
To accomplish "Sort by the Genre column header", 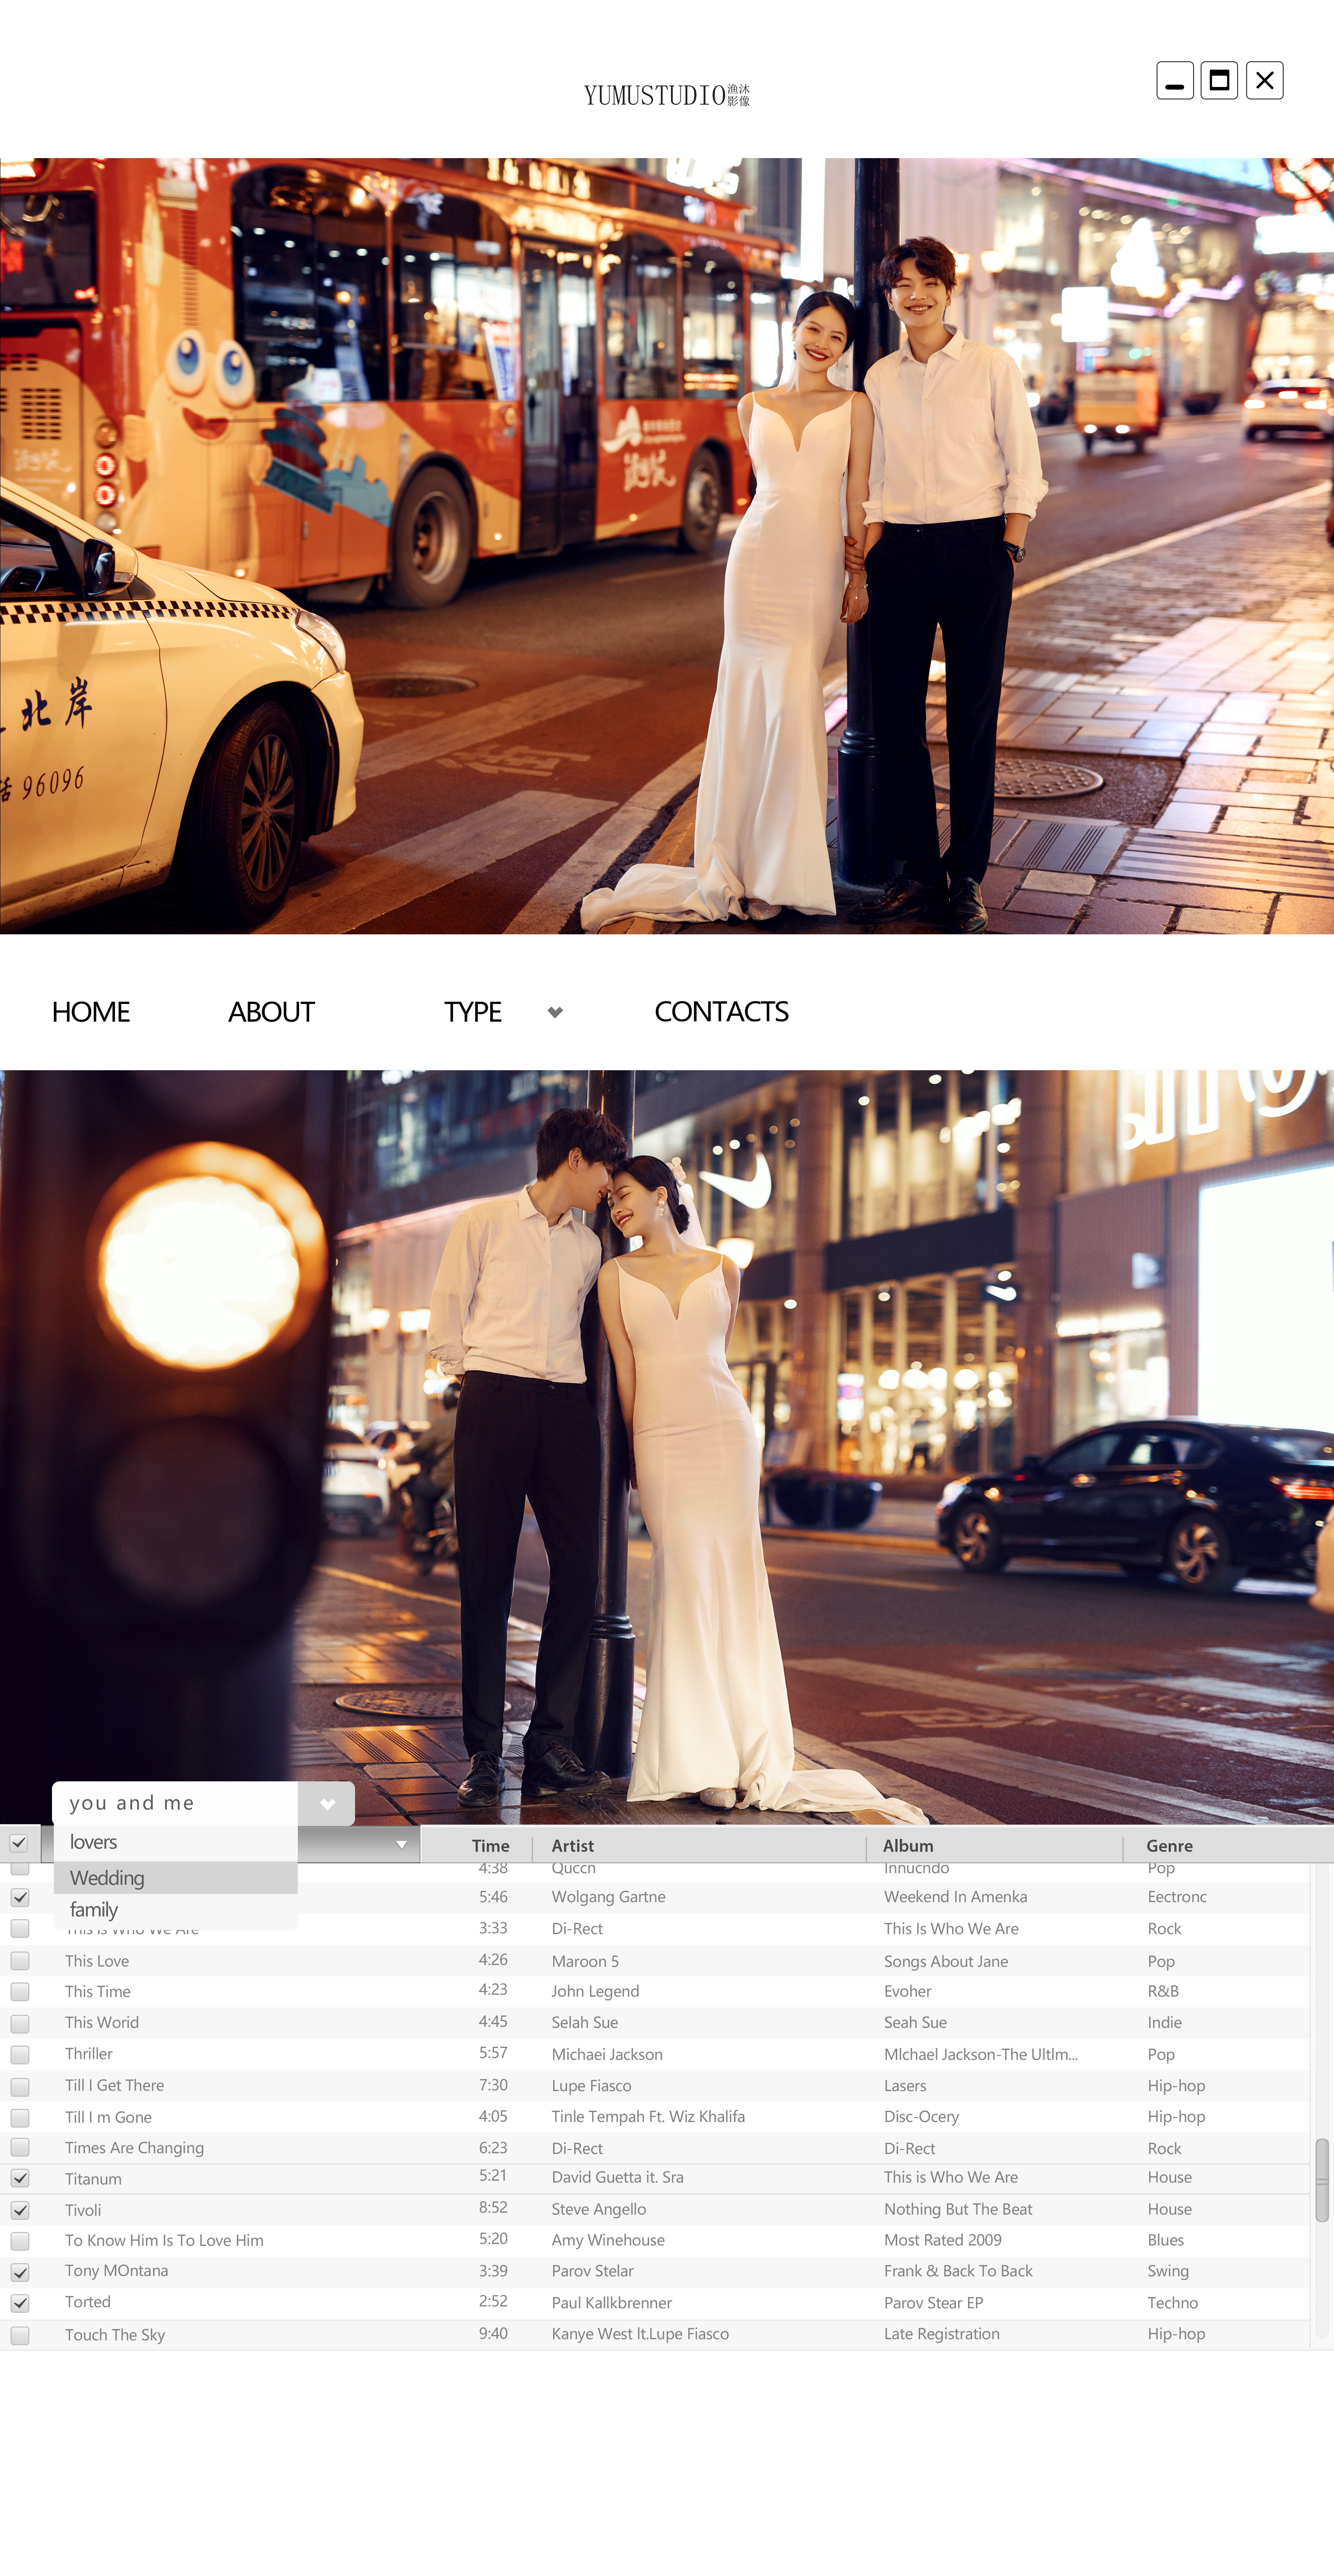I will pyautogui.click(x=1169, y=1846).
